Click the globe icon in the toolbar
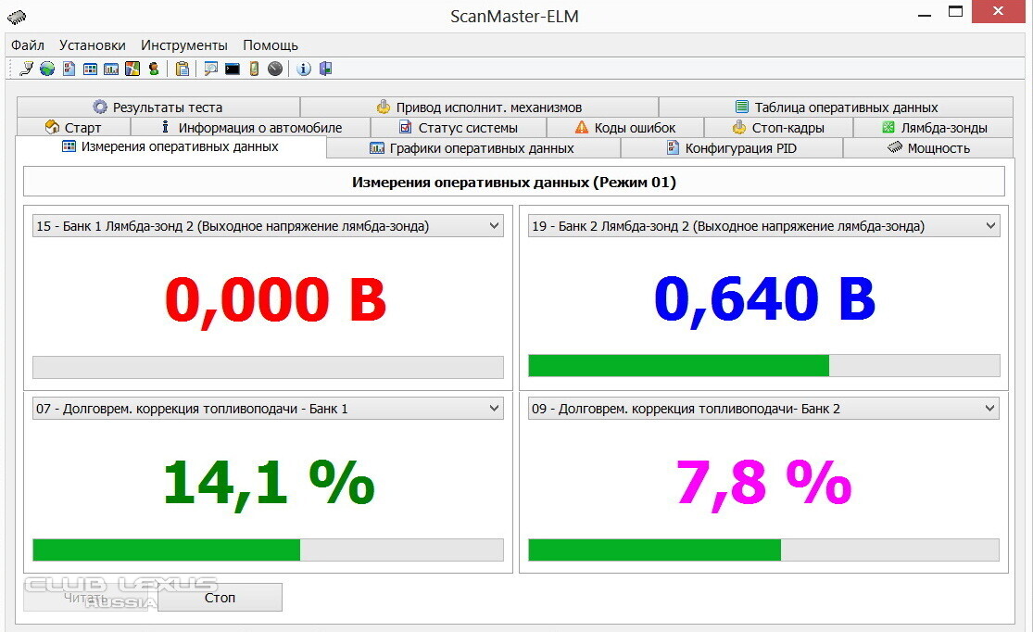1033x632 pixels. (x=46, y=69)
